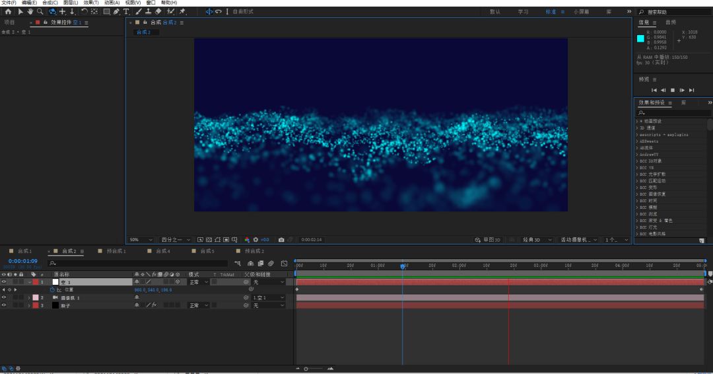This screenshot has width=713, height=374.
Task: Switch to the 合成 4 timeline tab
Action: pyautogui.click(x=159, y=251)
